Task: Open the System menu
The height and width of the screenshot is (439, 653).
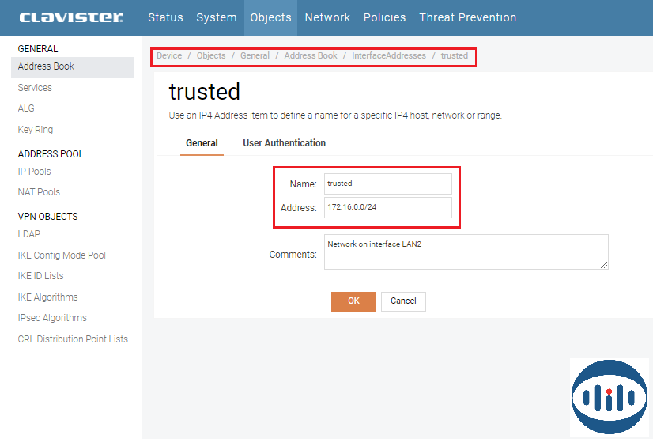Action: coord(217,17)
